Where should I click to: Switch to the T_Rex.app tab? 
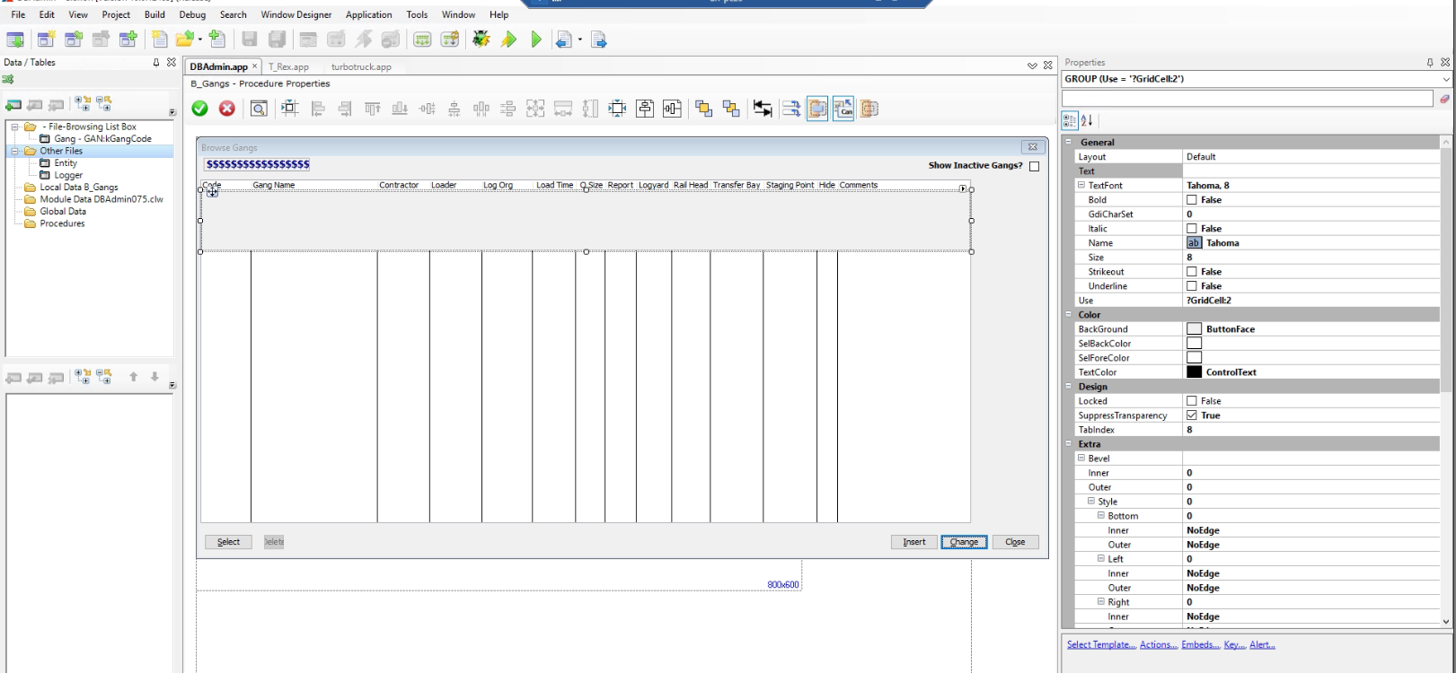(288, 66)
